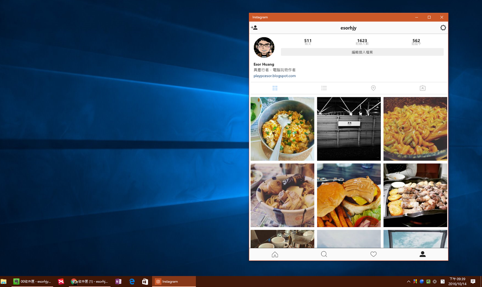Open the add friends icon in Instagram
Screen dimensions: 482x287
[254, 28]
